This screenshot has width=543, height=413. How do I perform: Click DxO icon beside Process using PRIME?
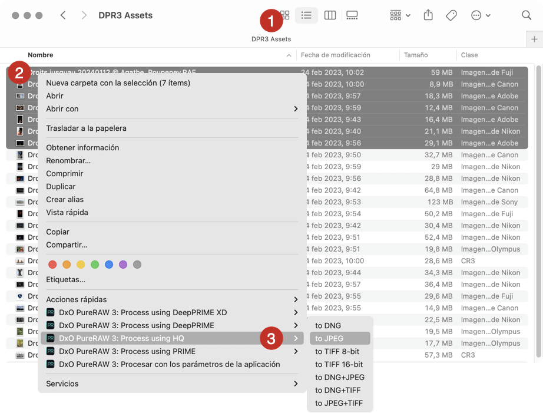coord(51,351)
